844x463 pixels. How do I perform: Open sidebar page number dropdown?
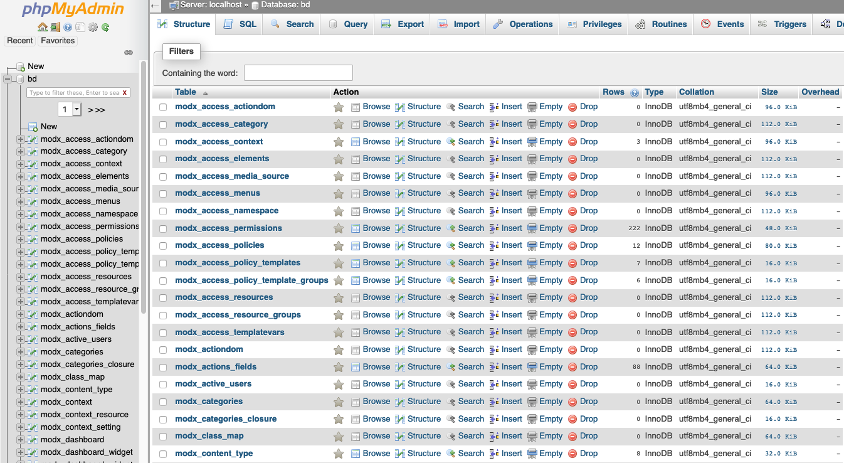[x=70, y=110]
